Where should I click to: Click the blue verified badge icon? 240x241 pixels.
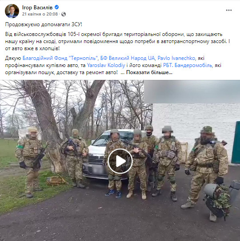[56, 7]
